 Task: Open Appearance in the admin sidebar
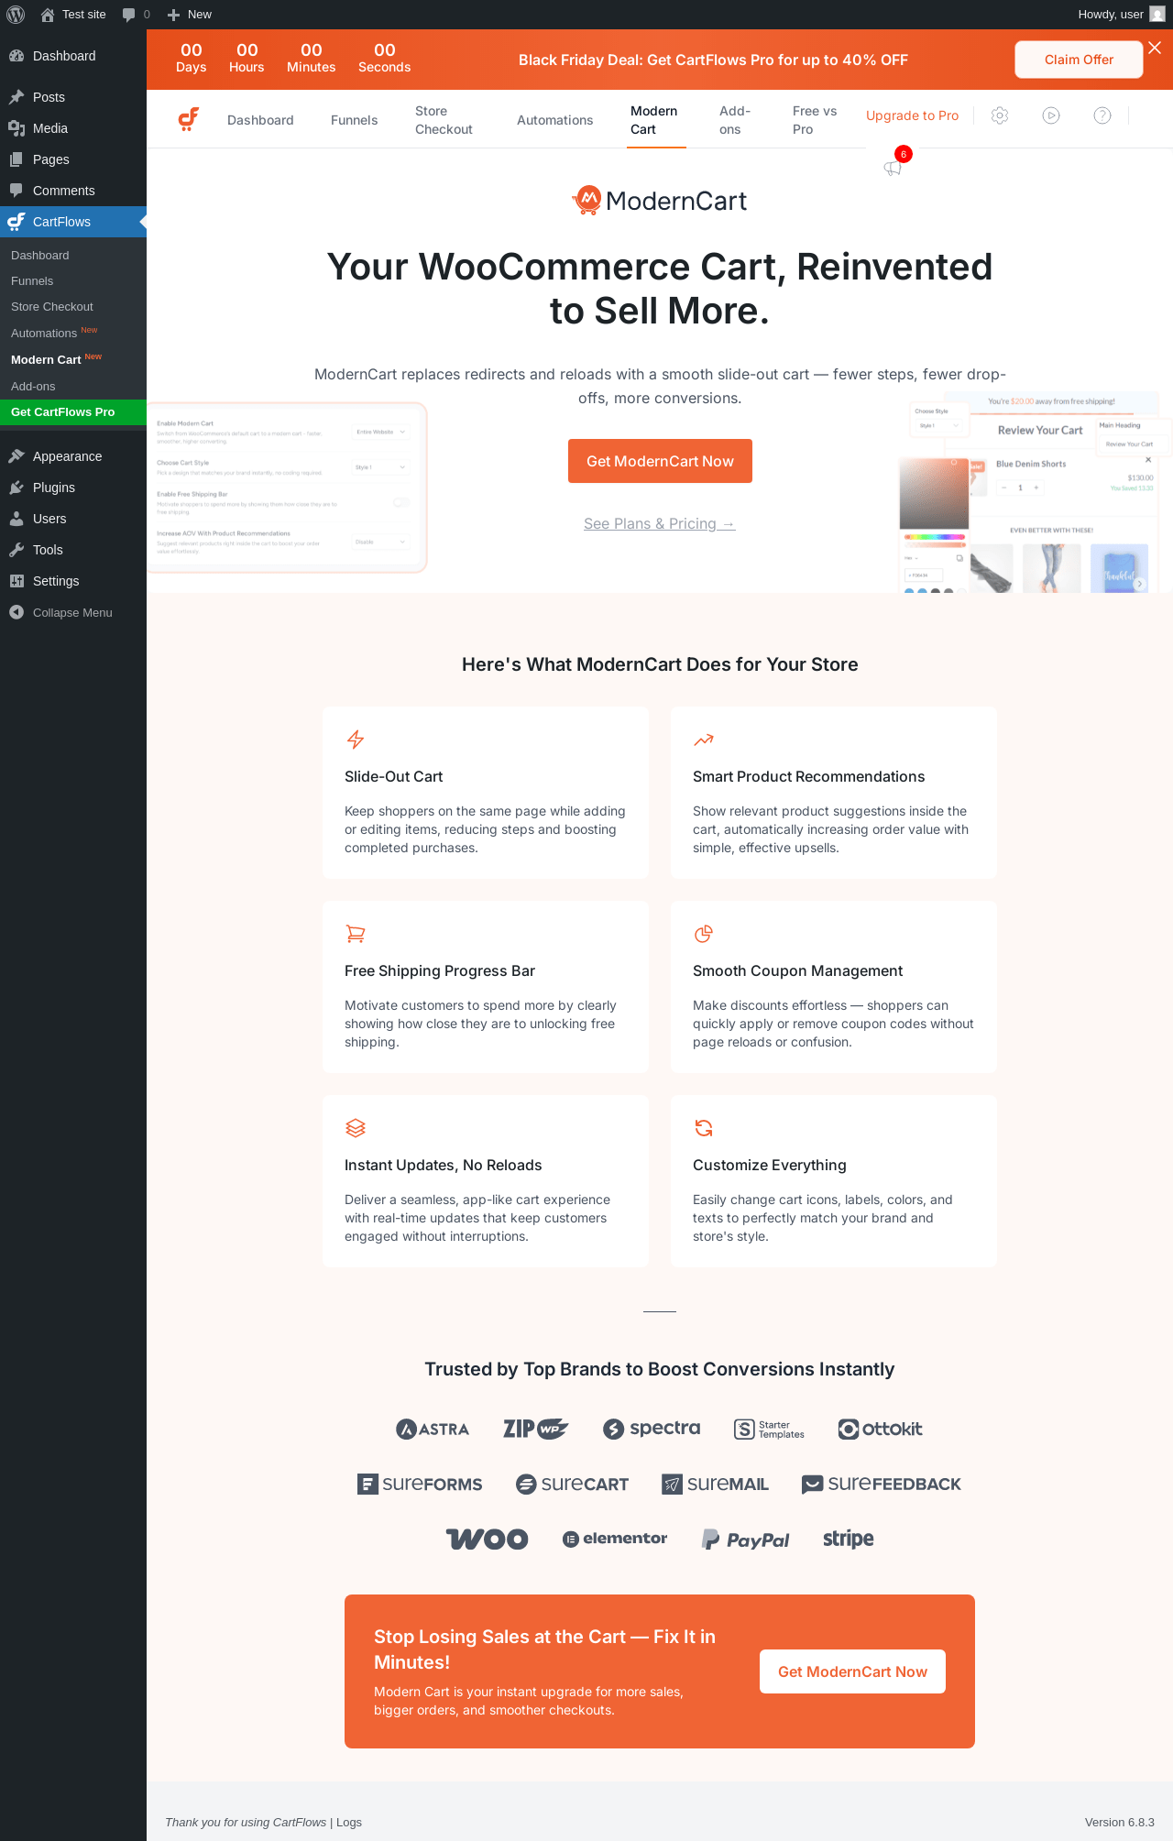(x=73, y=456)
